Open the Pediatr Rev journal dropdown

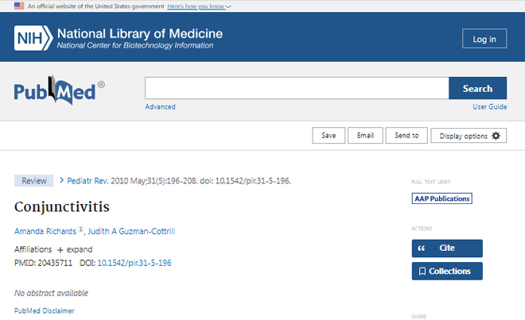tap(87, 181)
